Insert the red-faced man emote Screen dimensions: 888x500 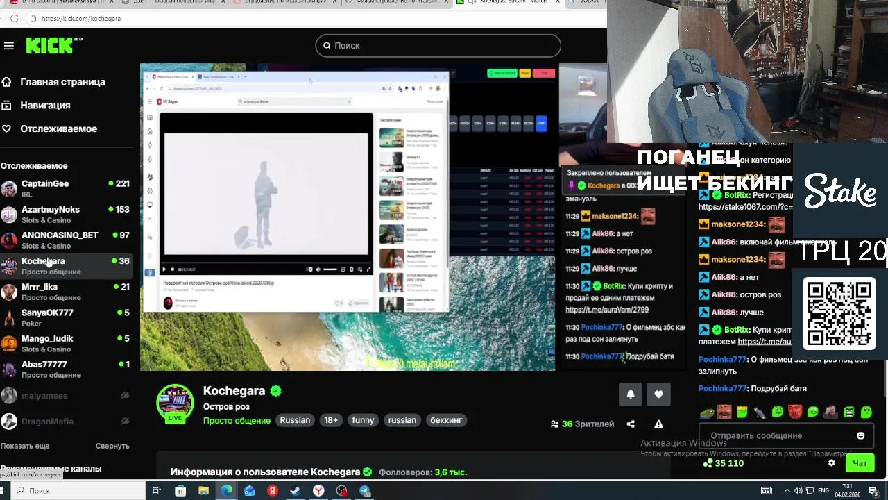point(795,412)
